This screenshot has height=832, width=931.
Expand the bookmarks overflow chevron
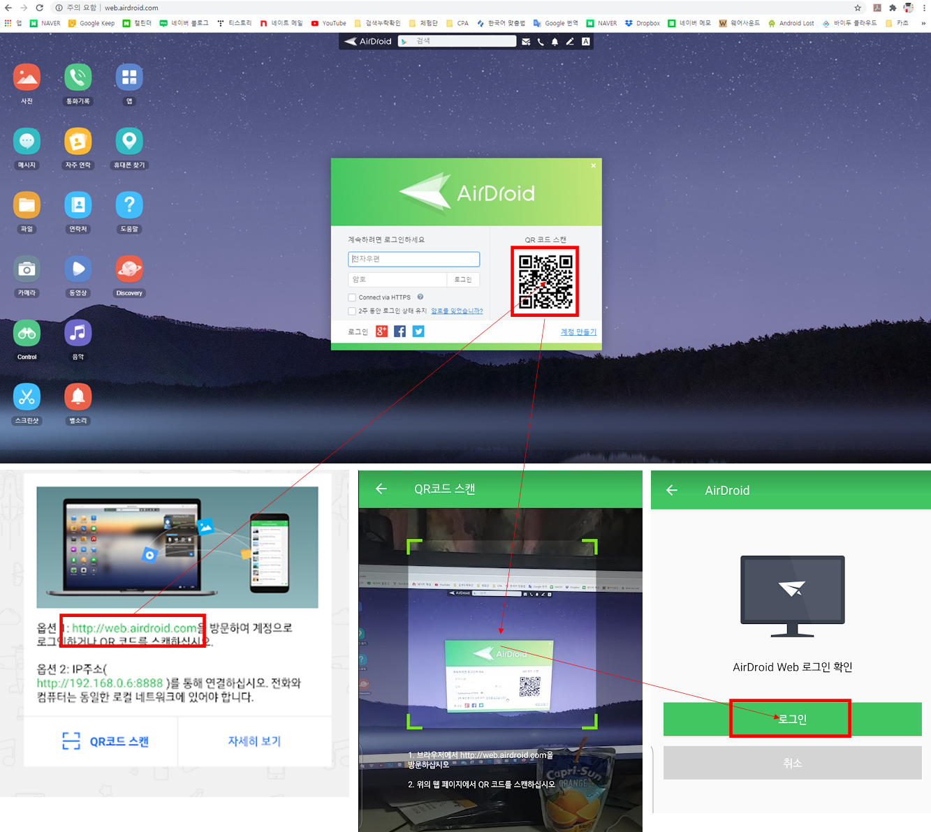pyautogui.click(x=923, y=23)
